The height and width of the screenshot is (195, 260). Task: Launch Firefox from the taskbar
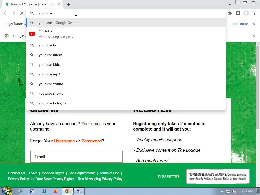pyautogui.click(x=56, y=191)
